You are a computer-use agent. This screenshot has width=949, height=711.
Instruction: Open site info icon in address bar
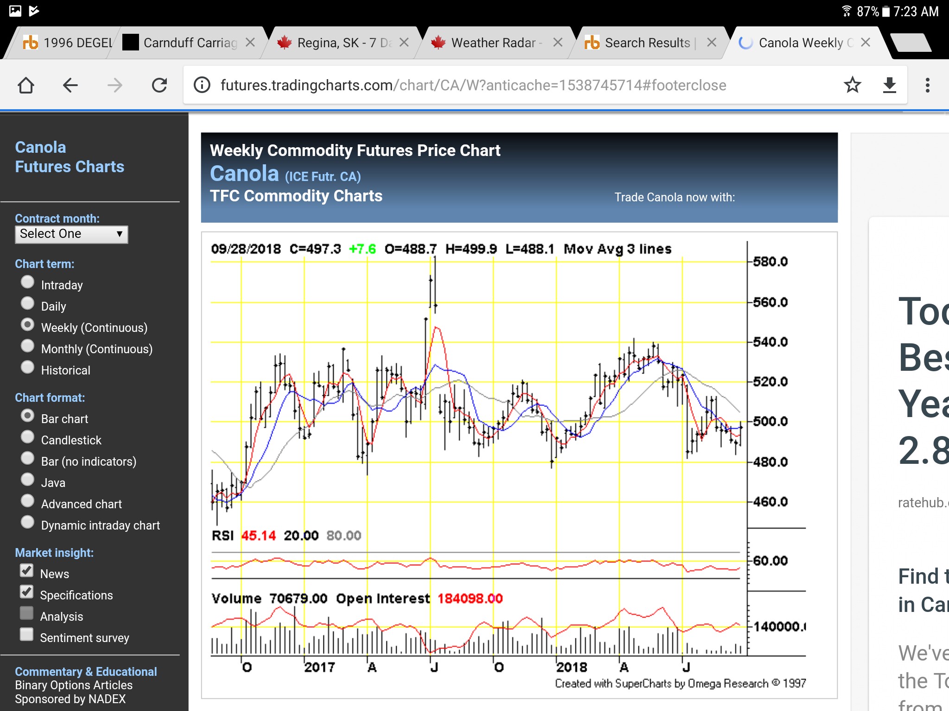tap(202, 85)
